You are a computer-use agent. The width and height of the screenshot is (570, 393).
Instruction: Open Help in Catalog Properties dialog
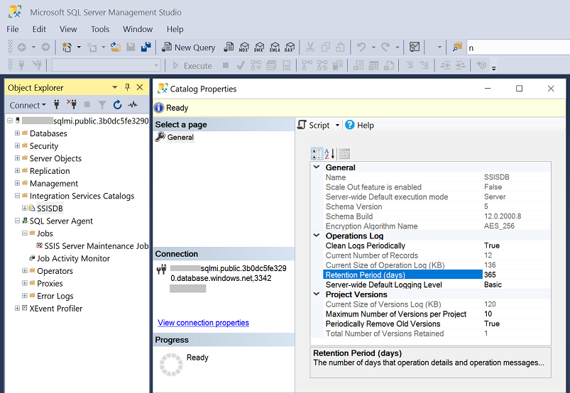(x=359, y=125)
